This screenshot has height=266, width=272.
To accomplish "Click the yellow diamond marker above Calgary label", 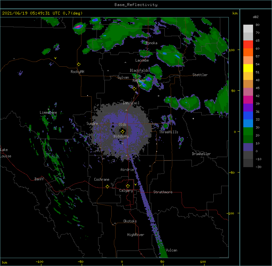I will [128, 186].
